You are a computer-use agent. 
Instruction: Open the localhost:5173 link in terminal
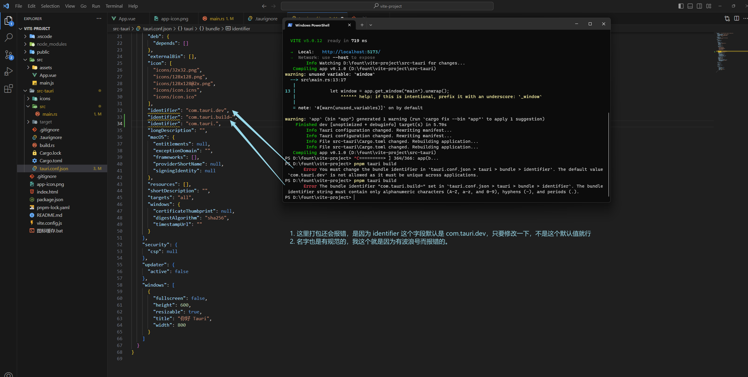[351, 52]
